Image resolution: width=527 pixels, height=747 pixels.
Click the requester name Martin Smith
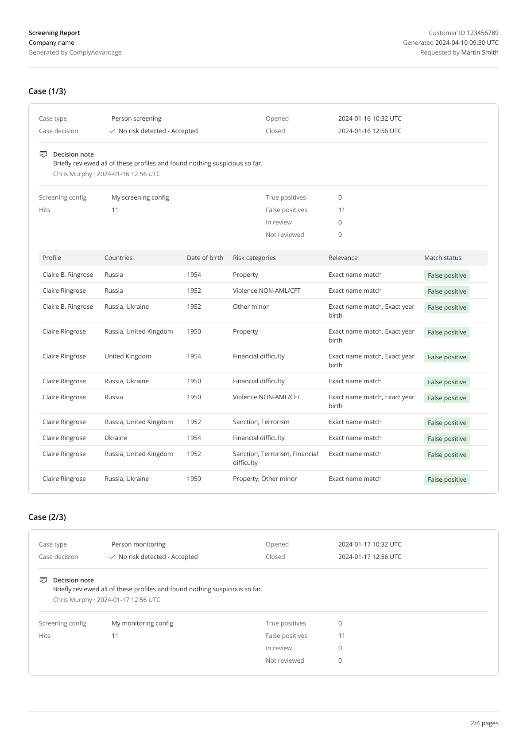point(480,52)
